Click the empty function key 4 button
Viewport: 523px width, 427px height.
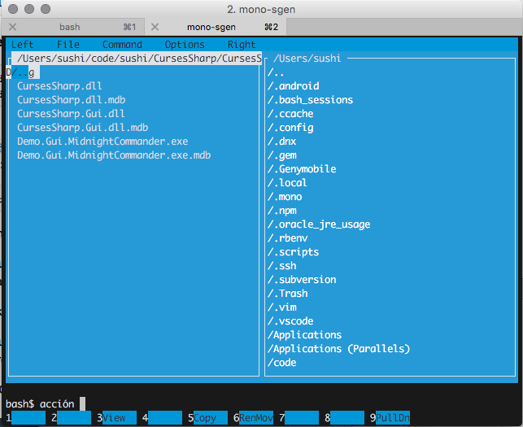pyautogui.click(x=162, y=418)
